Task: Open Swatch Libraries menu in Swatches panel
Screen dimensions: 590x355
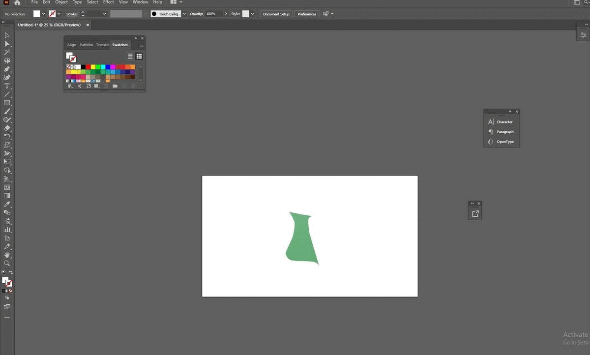Action: [x=70, y=86]
